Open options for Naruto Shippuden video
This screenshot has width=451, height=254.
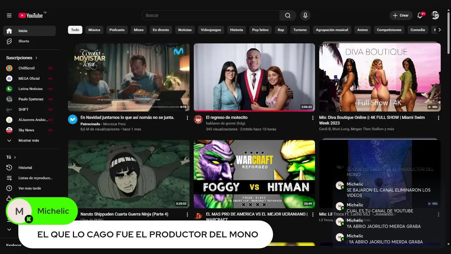point(187,214)
